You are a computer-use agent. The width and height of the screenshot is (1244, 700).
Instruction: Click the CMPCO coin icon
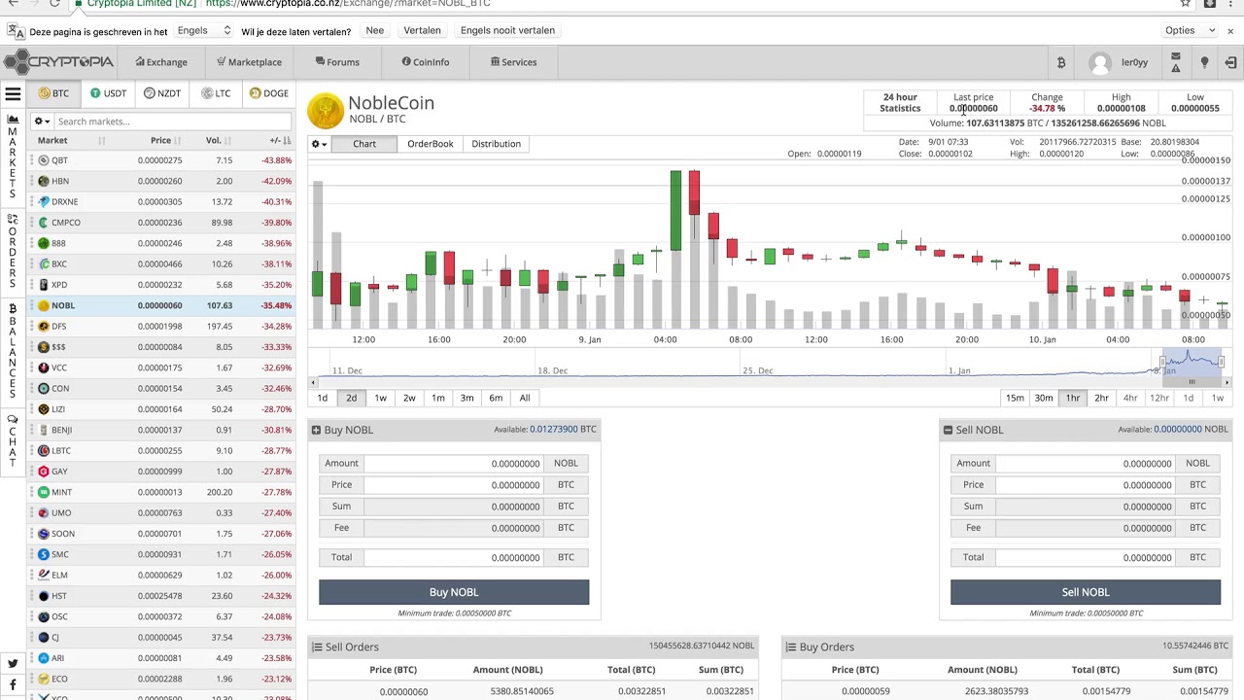(x=44, y=223)
